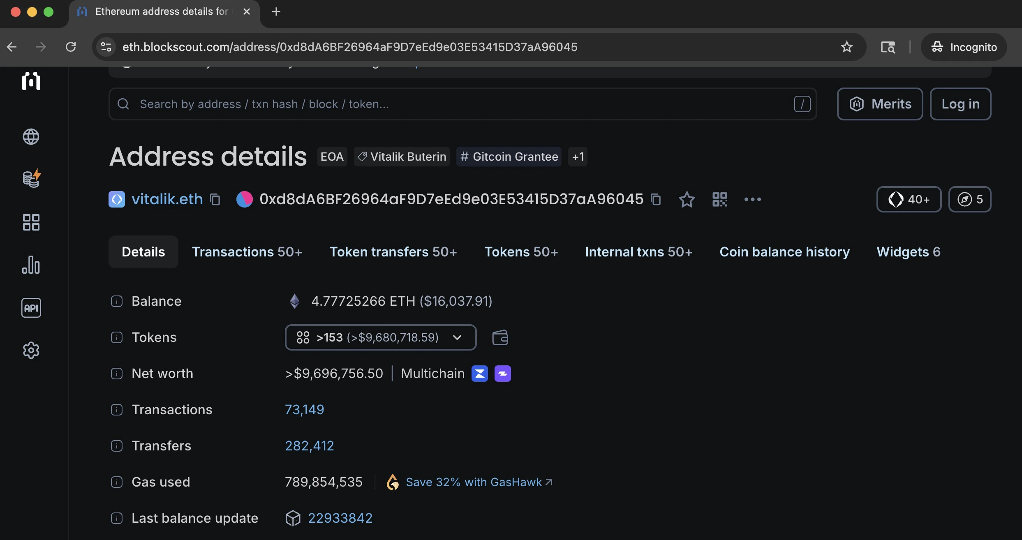This screenshot has width=1022, height=540.
Task: Open the wallet icon beside the tokens dropdown
Action: tap(500, 337)
